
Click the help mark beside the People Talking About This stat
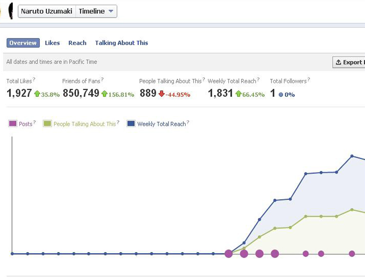tap(204, 79)
